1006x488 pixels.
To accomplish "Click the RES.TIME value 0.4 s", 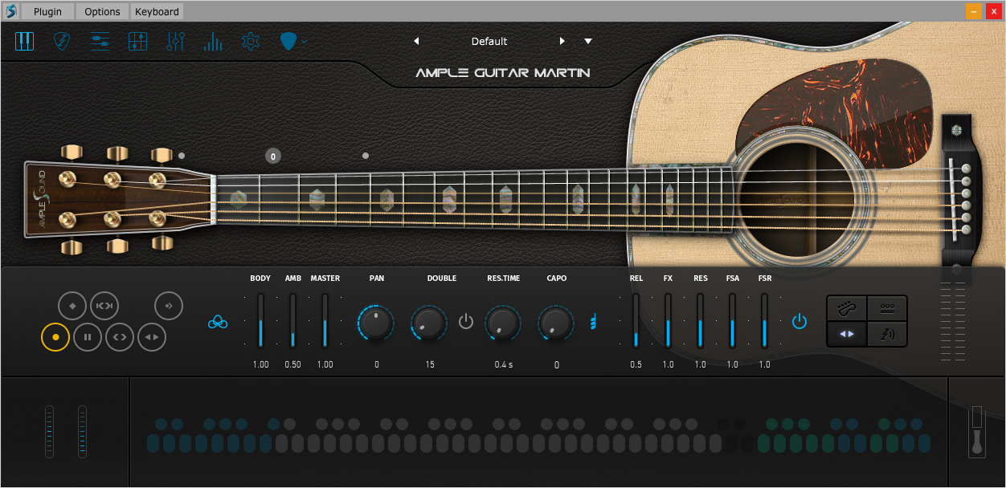I will [x=504, y=364].
